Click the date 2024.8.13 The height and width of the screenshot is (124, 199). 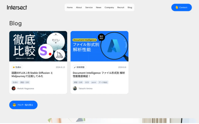(60, 67)
